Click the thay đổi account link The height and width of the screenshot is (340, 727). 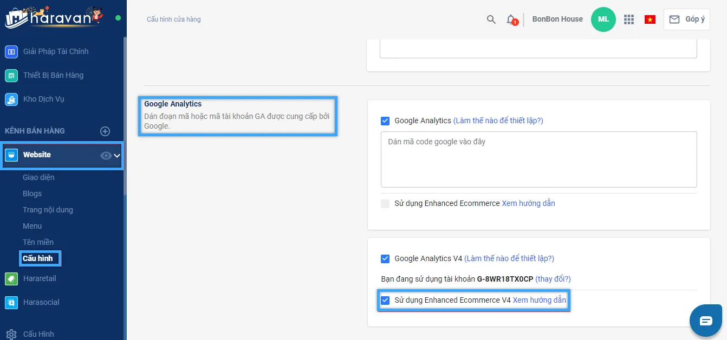click(x=553, y=279)
